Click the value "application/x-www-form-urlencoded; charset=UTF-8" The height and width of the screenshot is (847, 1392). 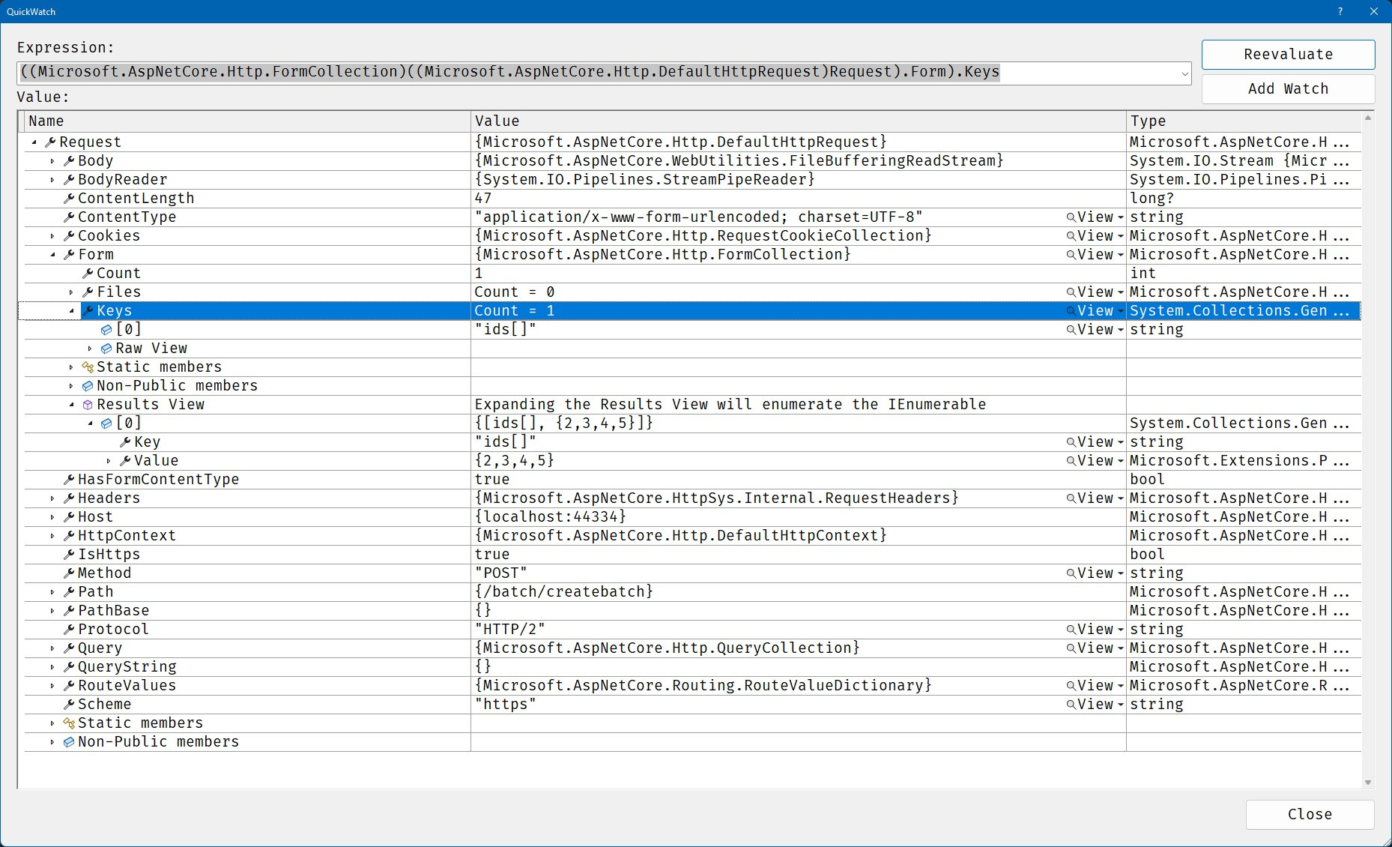pyautogui.click(x=699, y=217)
